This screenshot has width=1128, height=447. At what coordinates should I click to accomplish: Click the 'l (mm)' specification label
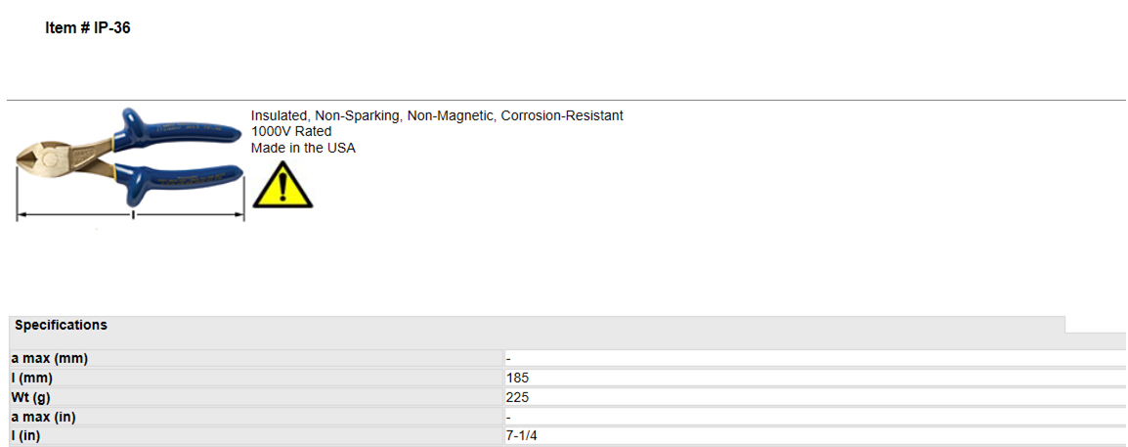coord(257,378)
